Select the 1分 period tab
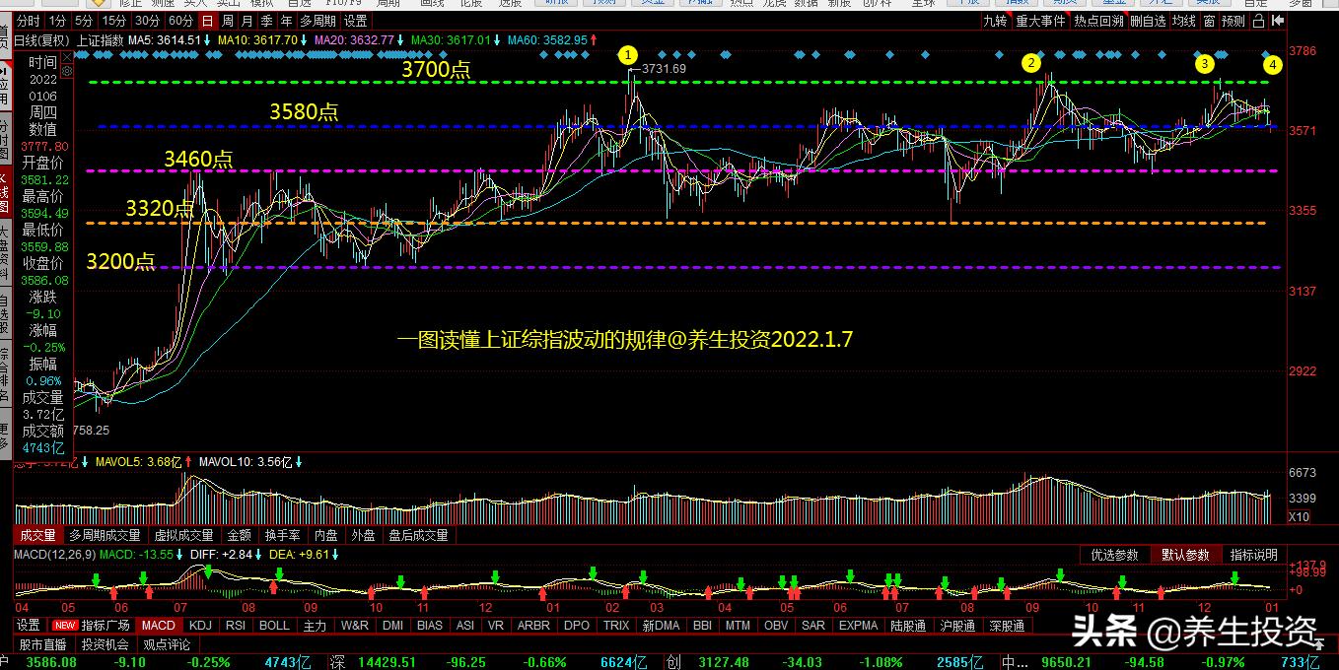1339x670 pixels. click(x=58, y=21)
